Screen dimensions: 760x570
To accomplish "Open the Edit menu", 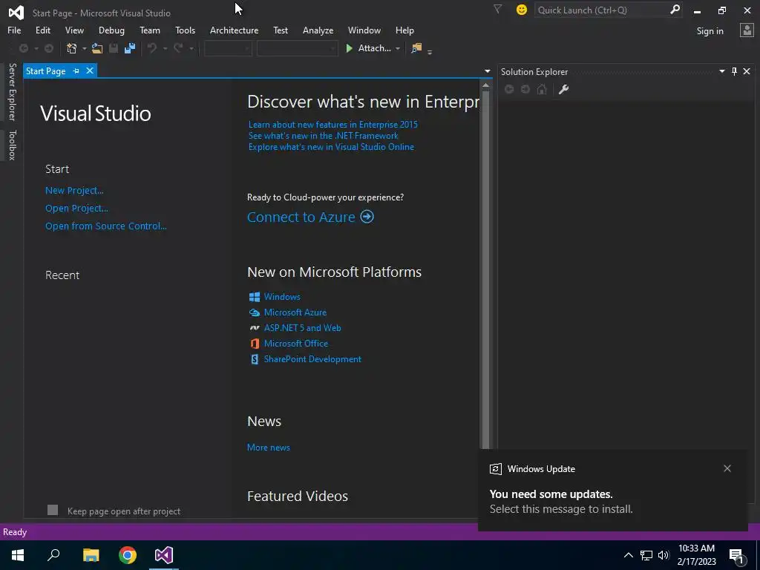I will tap(42, 30).
